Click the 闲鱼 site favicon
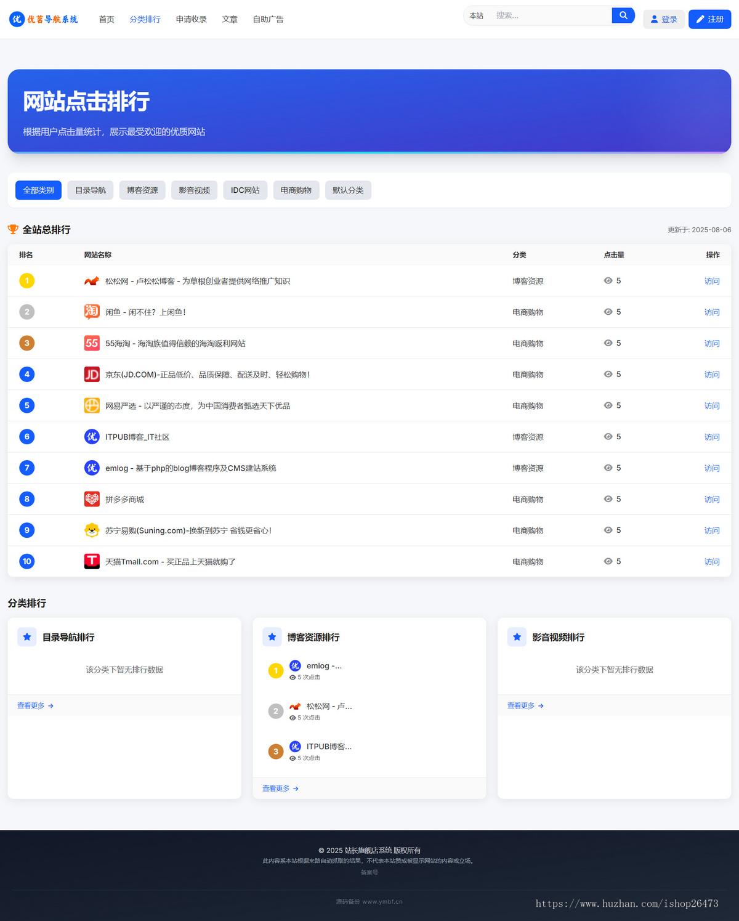Image resolution: width=739 pixels, height=921 pixels. point(92,312)
